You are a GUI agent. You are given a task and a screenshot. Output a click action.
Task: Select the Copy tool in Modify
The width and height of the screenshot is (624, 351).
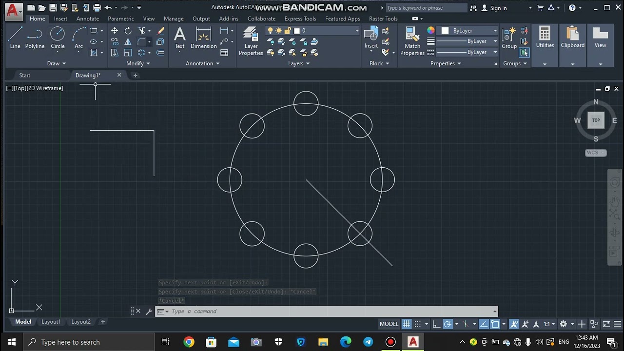point(115,41)
